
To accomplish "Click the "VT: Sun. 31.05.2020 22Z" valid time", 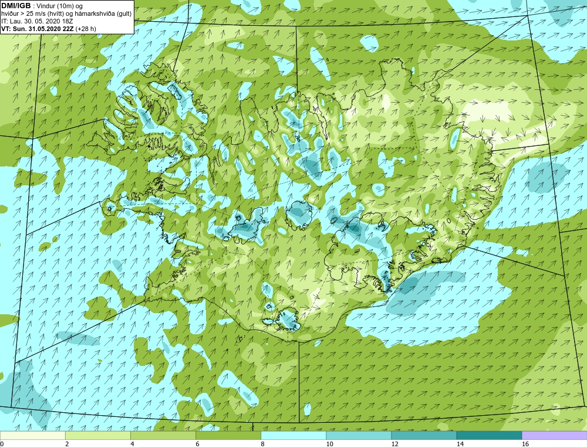I will (x=38, y=29).
